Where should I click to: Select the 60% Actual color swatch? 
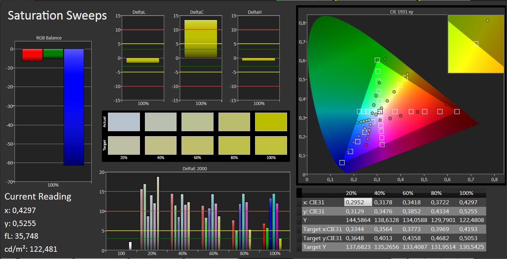(197, 121)
